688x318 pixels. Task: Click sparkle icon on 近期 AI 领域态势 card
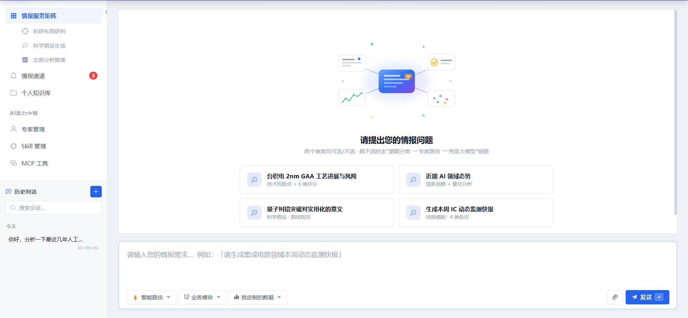[414, 180]
